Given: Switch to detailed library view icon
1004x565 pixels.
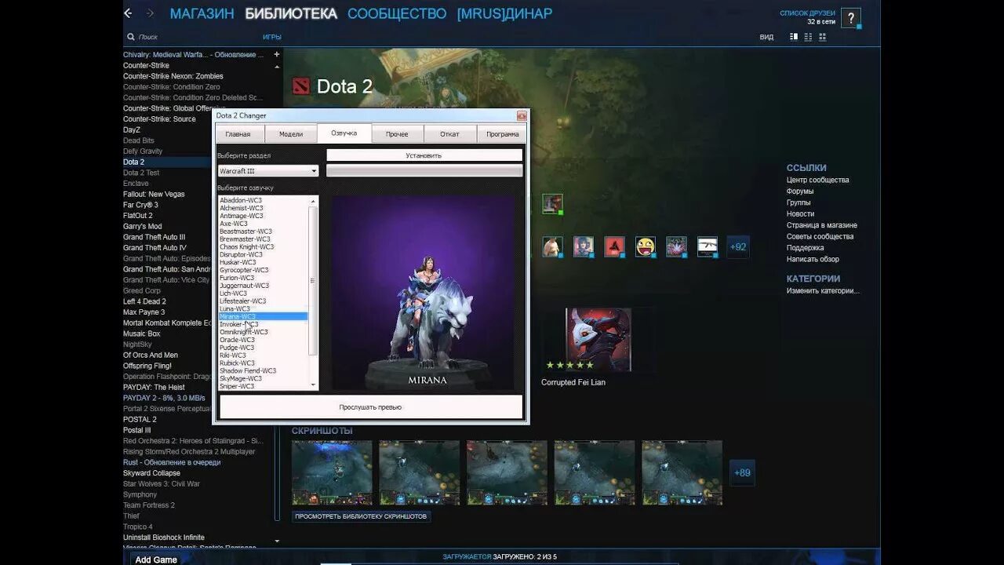Looking at the screenshot, I should 794,37.
